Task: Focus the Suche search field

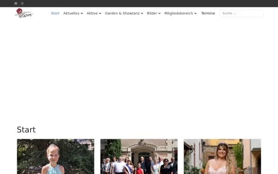Action: tap(241, 13)
